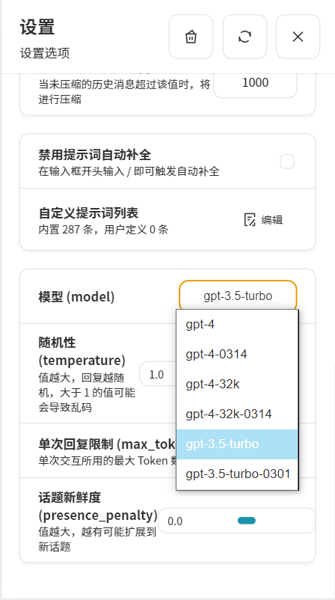Choose the highlighted gpt-3.5-turbo option
Viewport: 335px width, 600px height.
pos(237,444)
